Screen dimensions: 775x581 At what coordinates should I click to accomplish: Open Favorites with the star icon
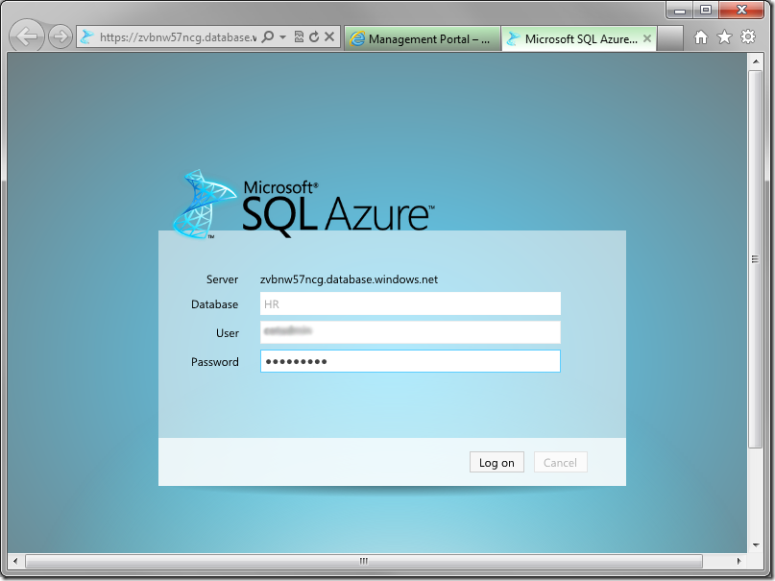(725, 37)
